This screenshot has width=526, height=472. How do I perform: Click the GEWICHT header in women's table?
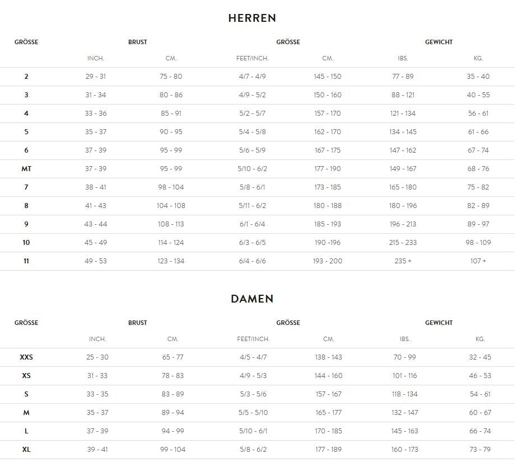point(439,323)
